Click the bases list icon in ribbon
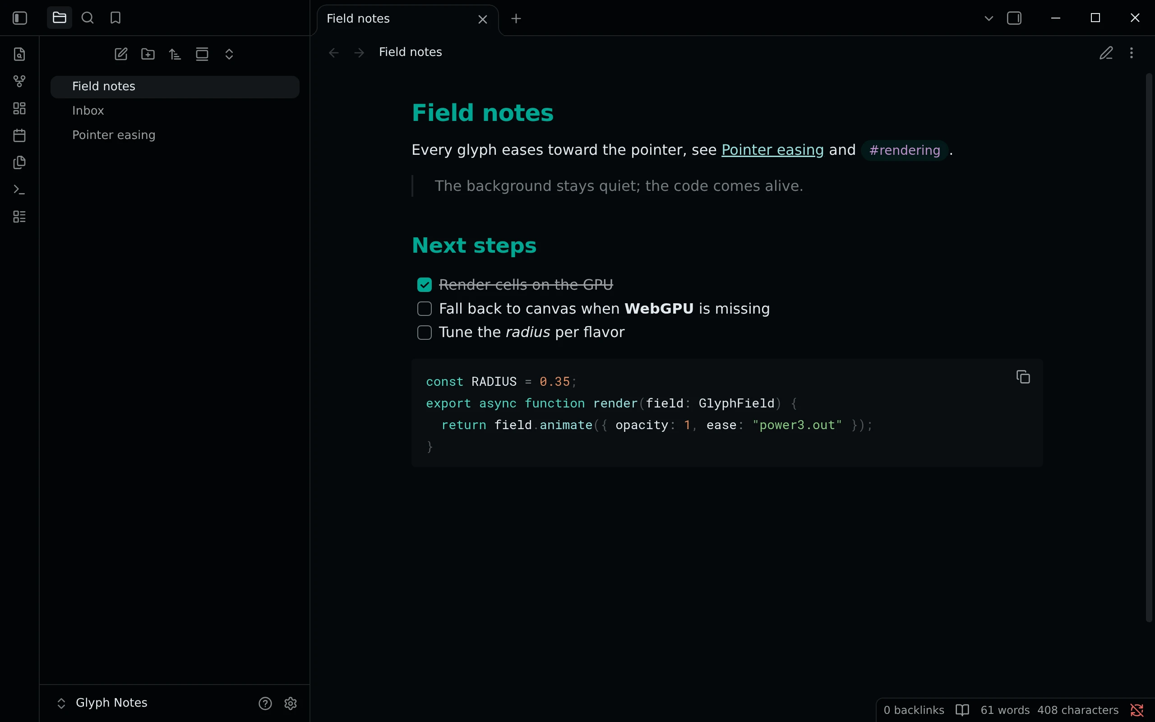 tap(19, 217)
